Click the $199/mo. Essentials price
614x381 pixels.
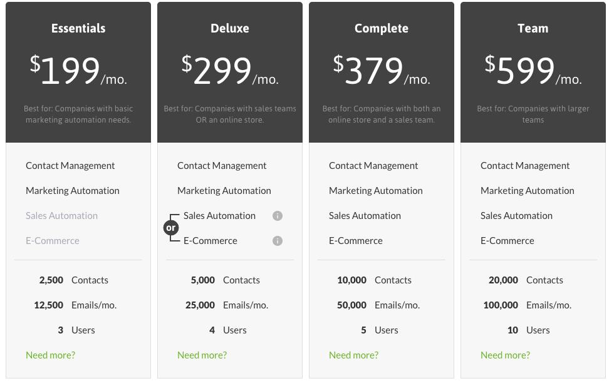(x=78, y=71)
